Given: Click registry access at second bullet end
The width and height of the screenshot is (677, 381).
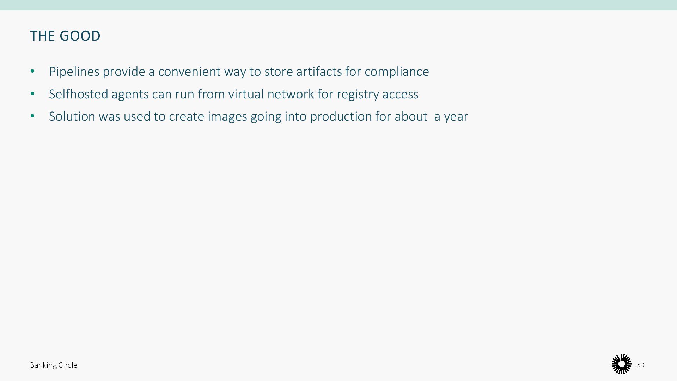Looking at the screenshot, I should click(x=377, y=94).
